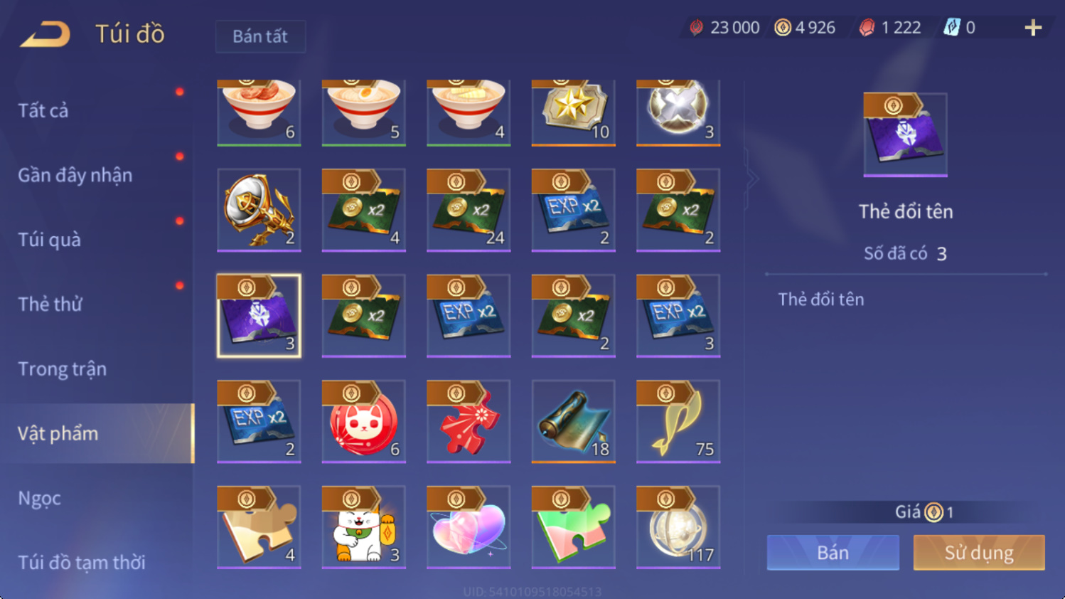Select the white lucky cat figurine item
Screen dimensions: 1065x599
point(363,527)
